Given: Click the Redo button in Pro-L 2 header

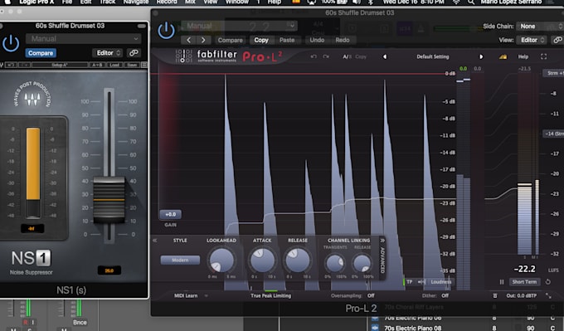Looking at the screenshot, I should coord(343,40).
